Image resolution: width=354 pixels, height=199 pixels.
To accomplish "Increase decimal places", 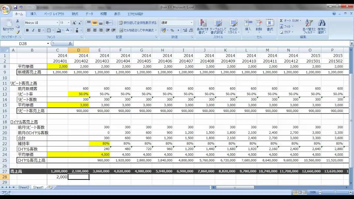I will (185, 30).
